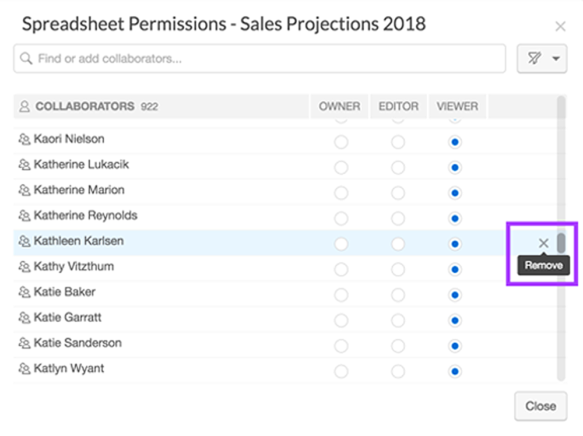Click the OWNER column header
583x436 pixels.
(x=339, y=107)
